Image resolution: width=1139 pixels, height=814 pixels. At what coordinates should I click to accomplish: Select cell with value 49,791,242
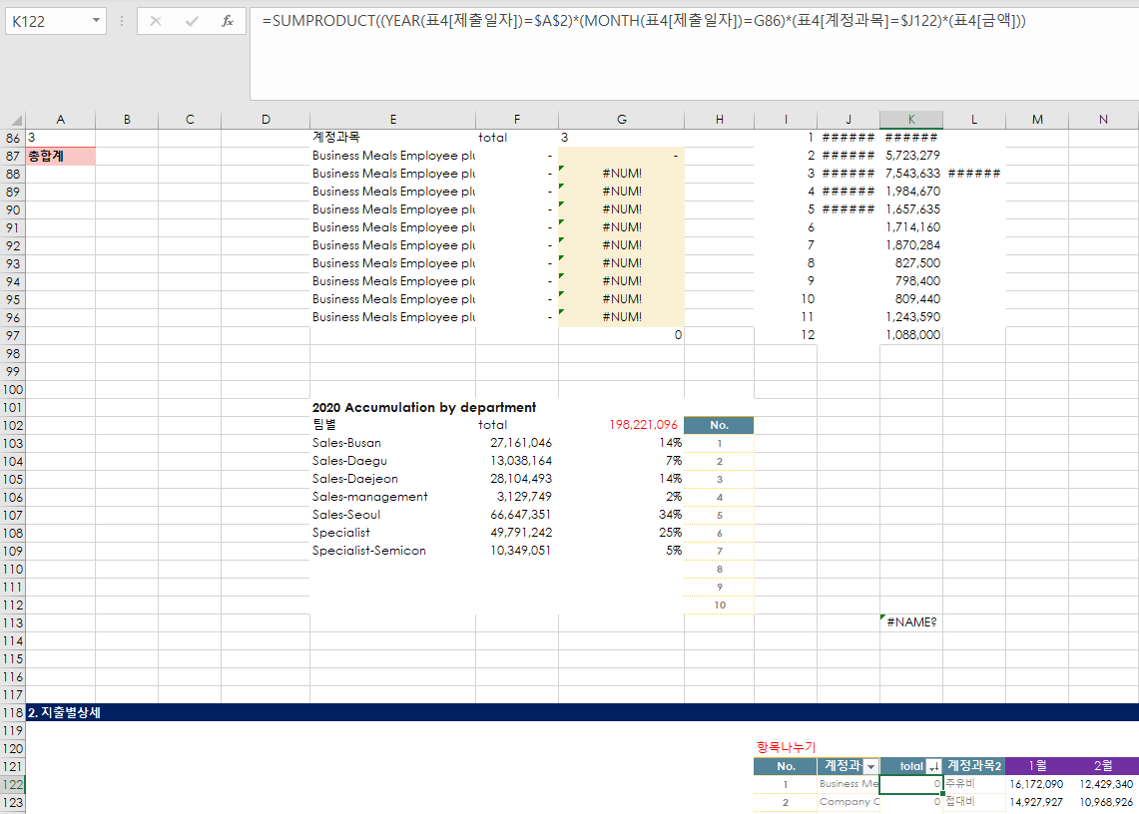point(517,533)
